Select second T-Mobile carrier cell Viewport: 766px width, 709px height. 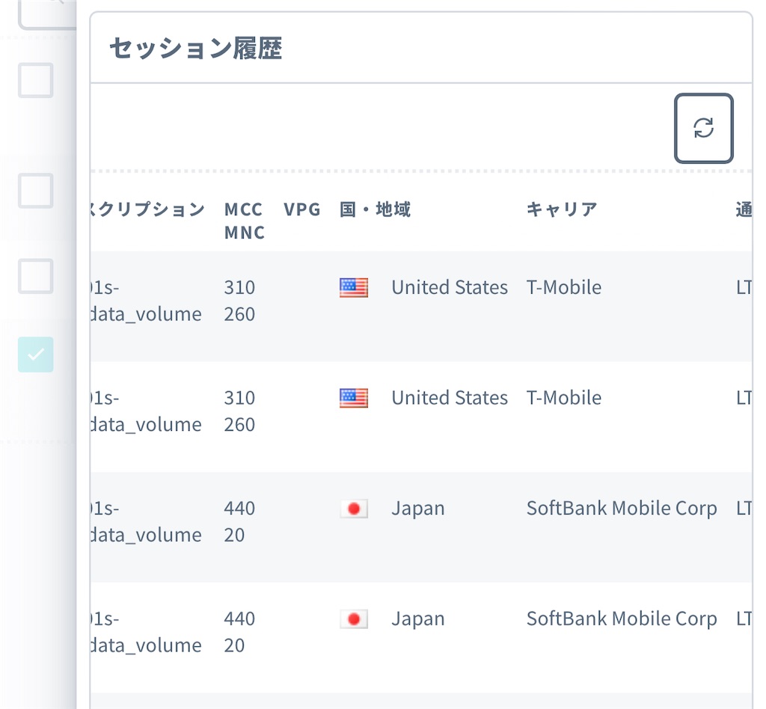(x=564, y=397)
